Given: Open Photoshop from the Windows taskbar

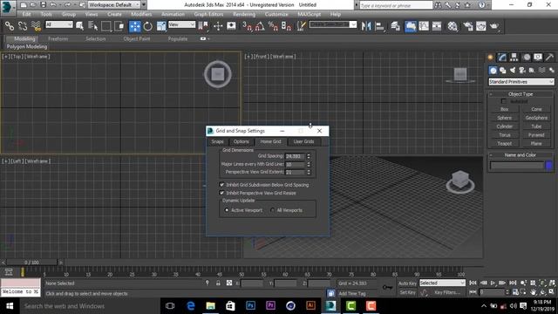Looking at the screenshot, I should pos(250,306).
